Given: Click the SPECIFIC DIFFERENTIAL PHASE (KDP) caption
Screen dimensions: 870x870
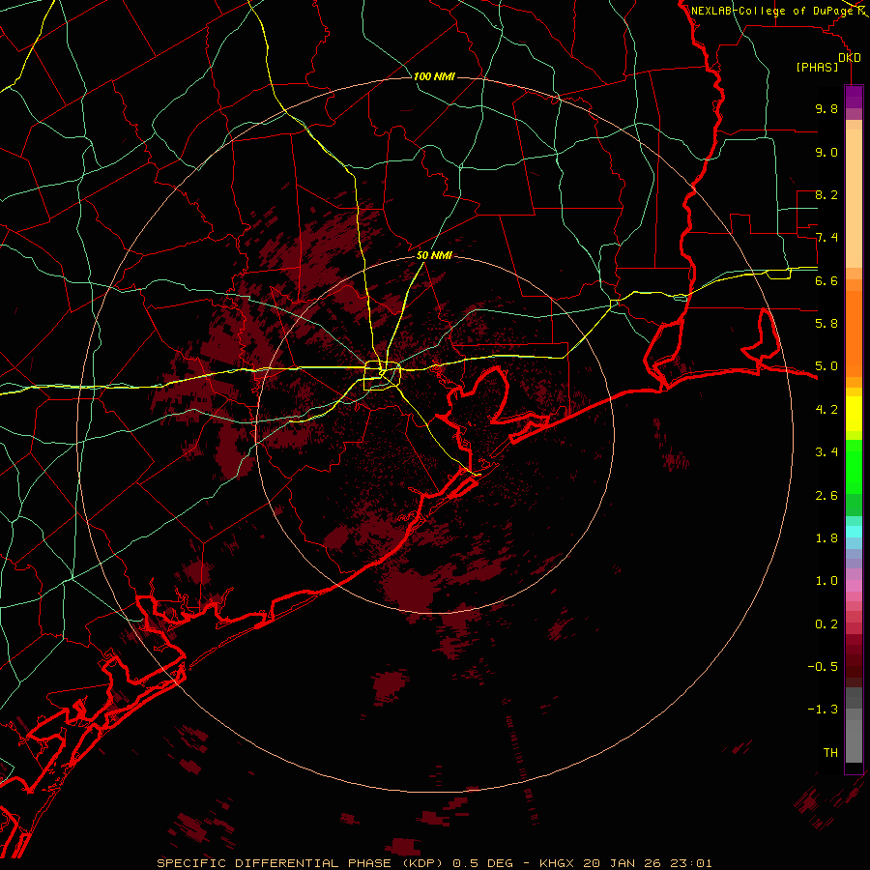Looking at the screenshot, I should point(301,863).
